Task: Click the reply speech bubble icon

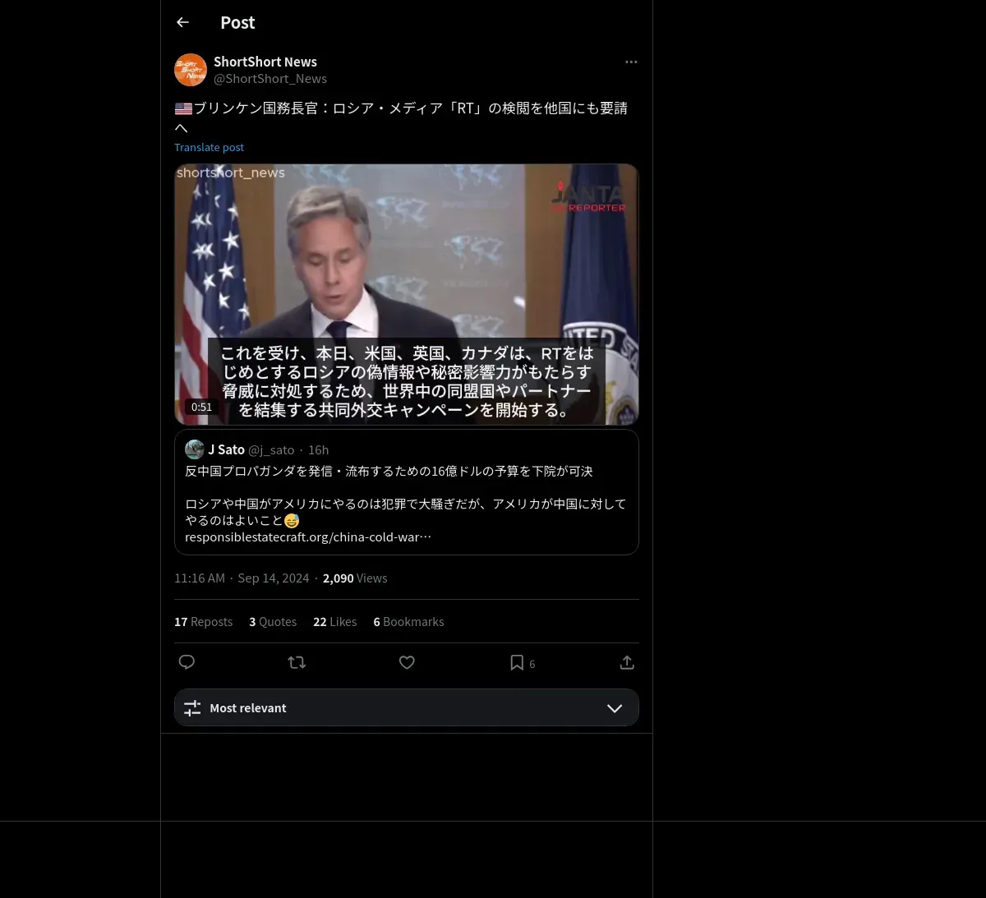Action: point(187,662)
